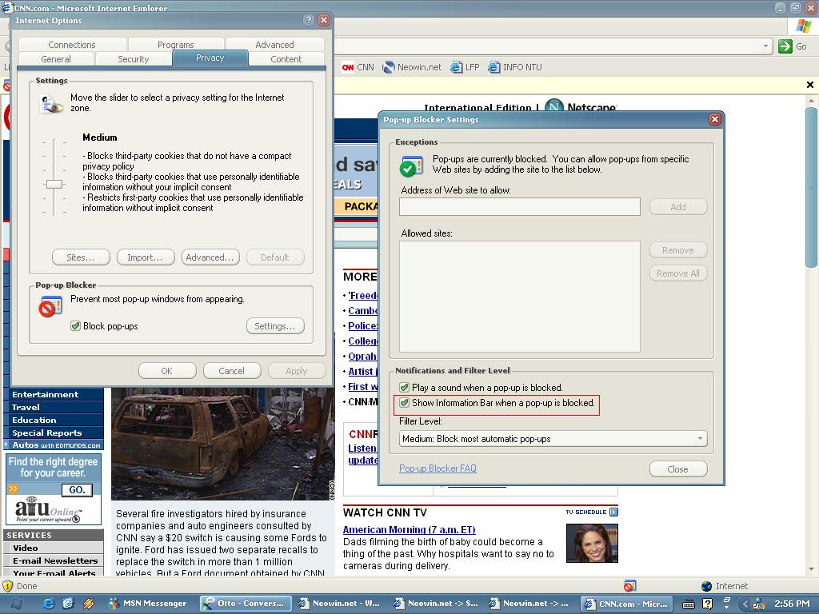Open Autos with Edmunds.com link
This screenshot has width=819, height=614.
pos(54,445)
